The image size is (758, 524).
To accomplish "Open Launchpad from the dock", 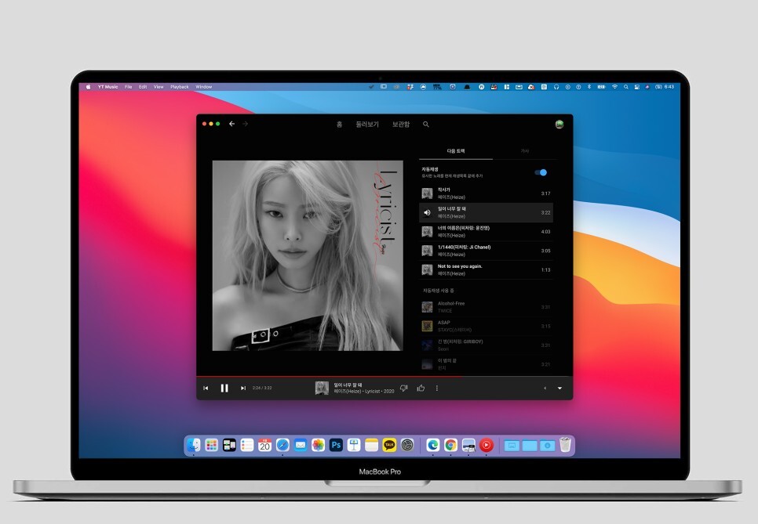I will (x=212, y=445).
